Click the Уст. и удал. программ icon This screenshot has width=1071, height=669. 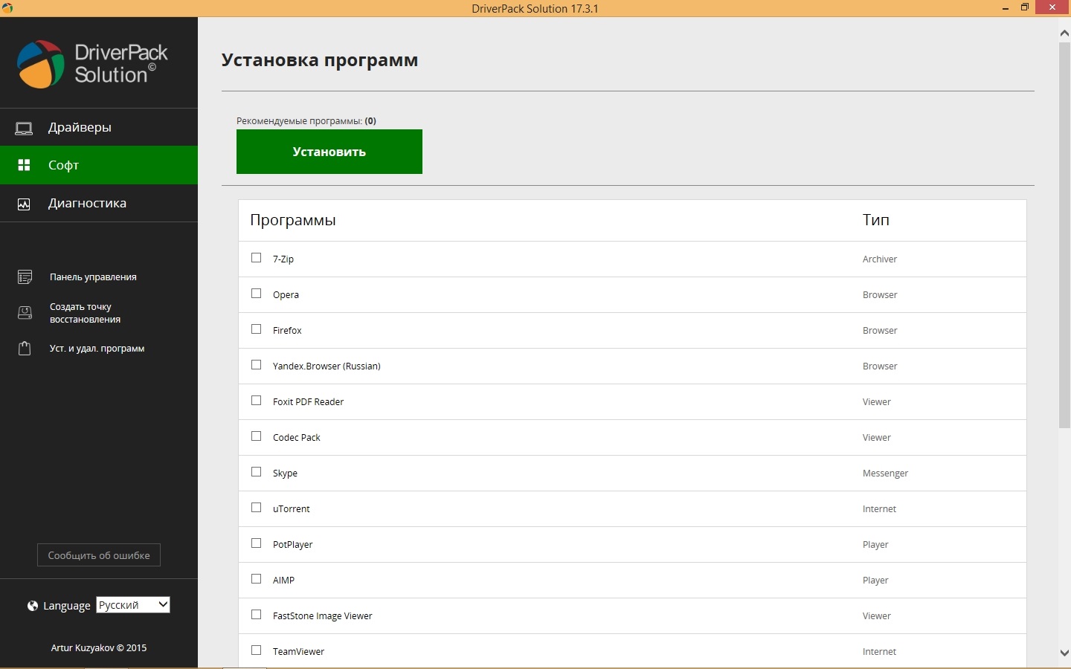(x=25, y=349)
